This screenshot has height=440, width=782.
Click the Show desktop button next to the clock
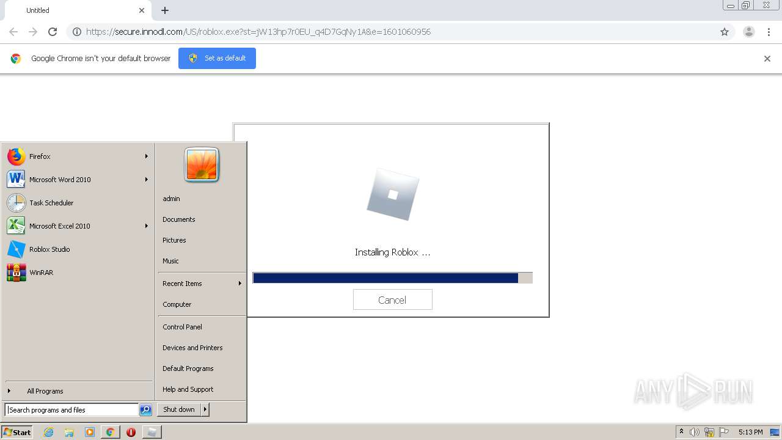pos(776,432)
